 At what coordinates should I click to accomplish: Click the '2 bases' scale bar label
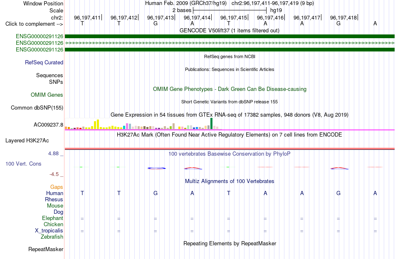pyautogui.click(x=182, y=10)
